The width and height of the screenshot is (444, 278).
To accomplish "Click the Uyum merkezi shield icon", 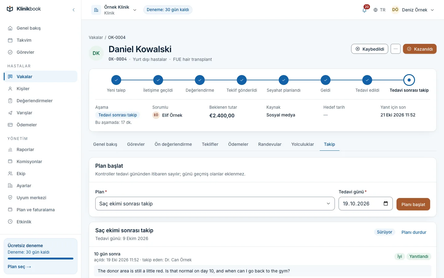I will click(x=10, y=198).
